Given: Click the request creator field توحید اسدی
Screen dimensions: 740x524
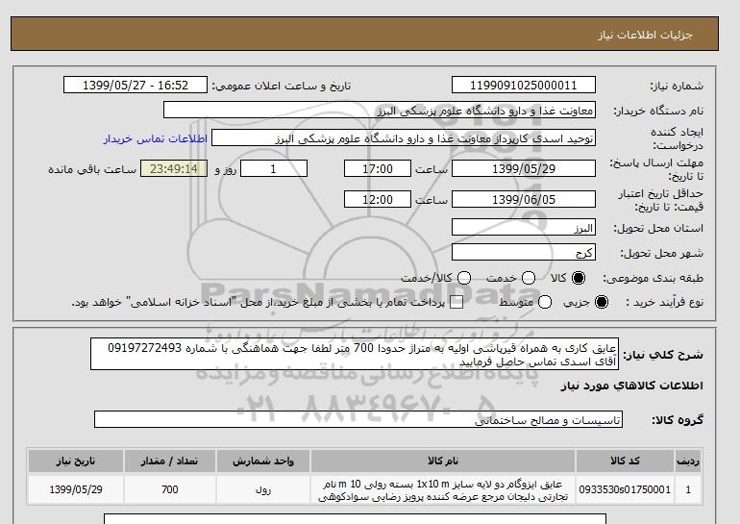Looking at the screenshot, I should point(404,137).
